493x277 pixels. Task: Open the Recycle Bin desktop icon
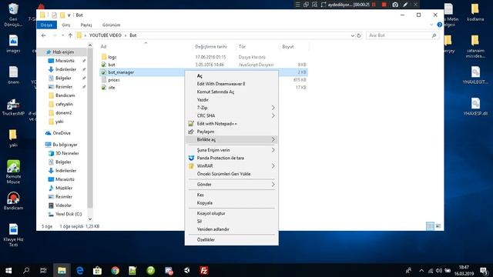[x=13, y=15]
